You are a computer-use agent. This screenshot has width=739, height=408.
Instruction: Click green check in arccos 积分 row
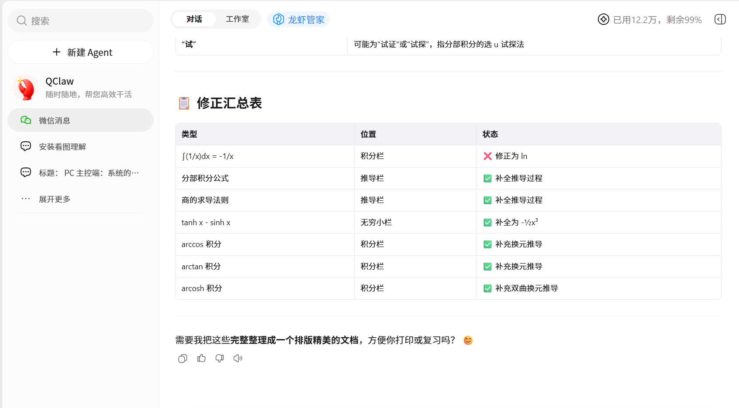pyautogui.click(x=487, y=244)
